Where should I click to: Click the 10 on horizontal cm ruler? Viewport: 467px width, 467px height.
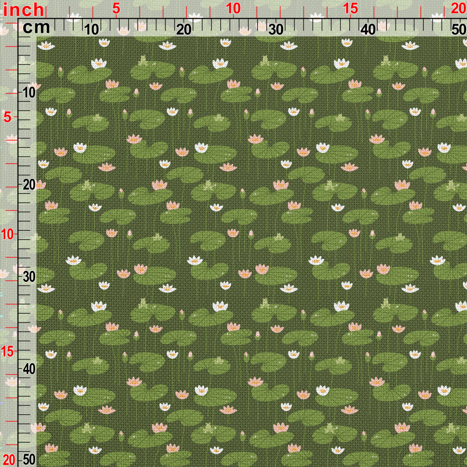point(92,29)
